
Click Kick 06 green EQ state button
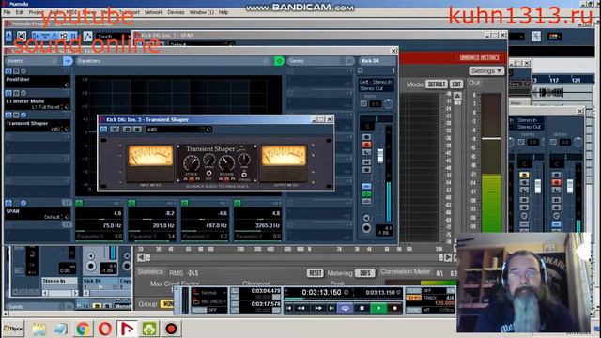[366, 194]
